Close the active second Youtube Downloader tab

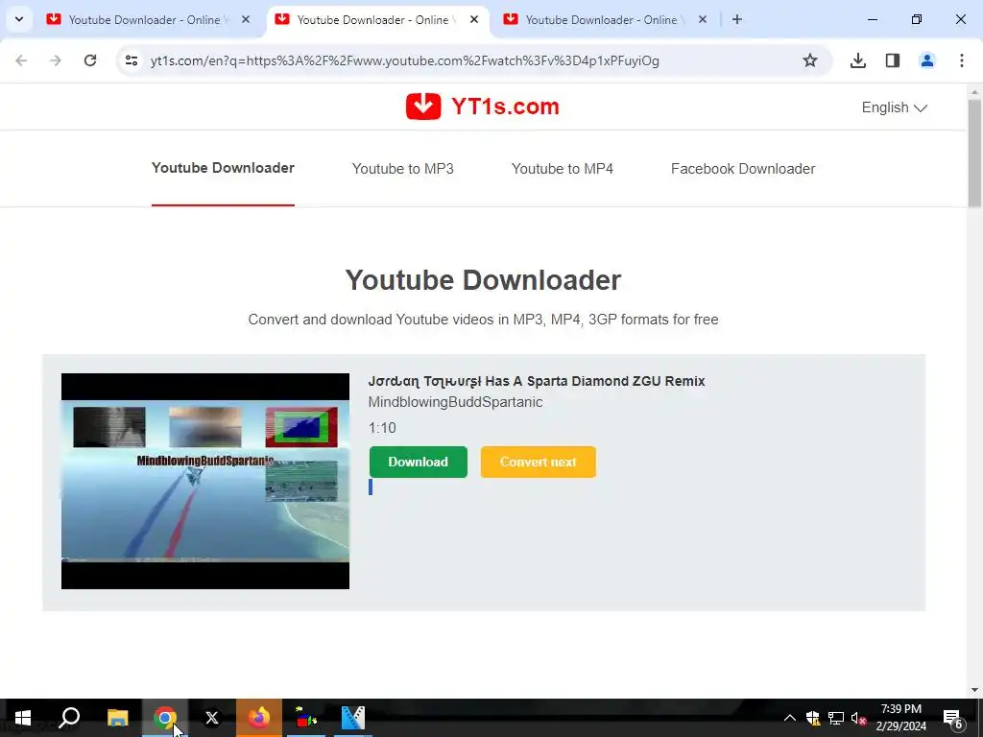474,19
